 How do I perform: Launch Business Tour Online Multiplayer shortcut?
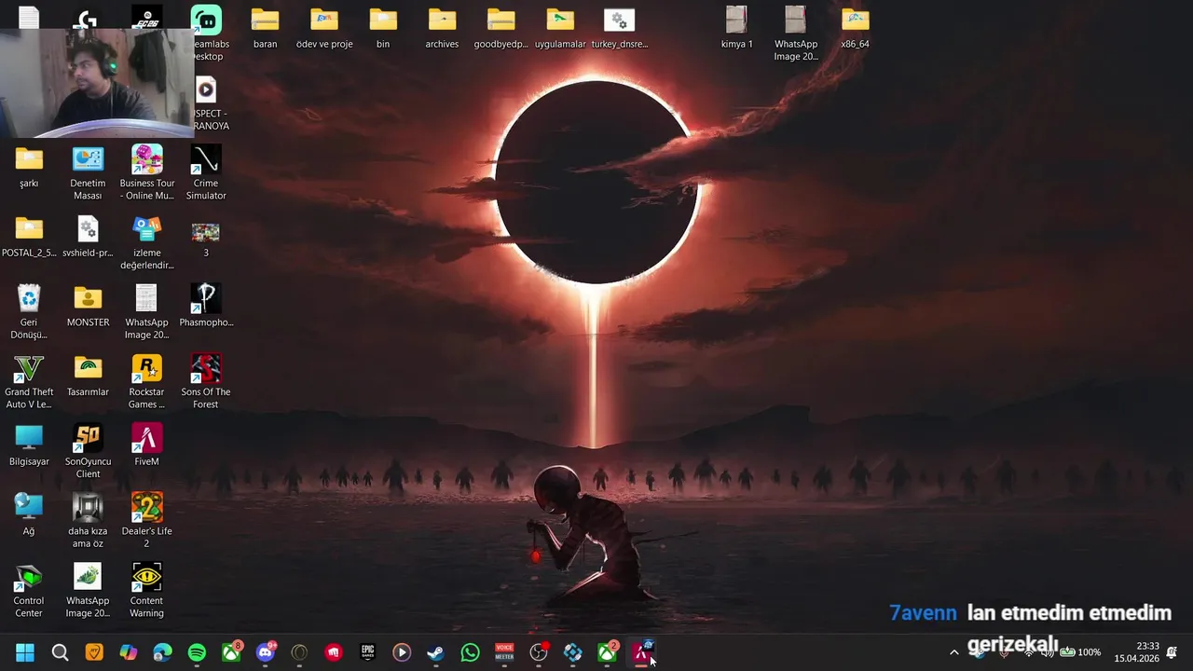pos(146,173)
